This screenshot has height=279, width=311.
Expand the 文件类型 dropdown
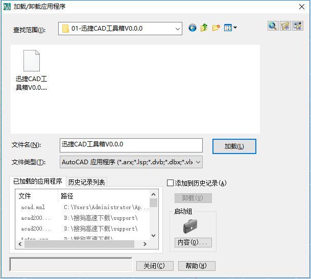(x=198, y=162)
